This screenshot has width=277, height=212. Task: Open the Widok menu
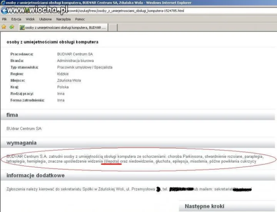30,19
